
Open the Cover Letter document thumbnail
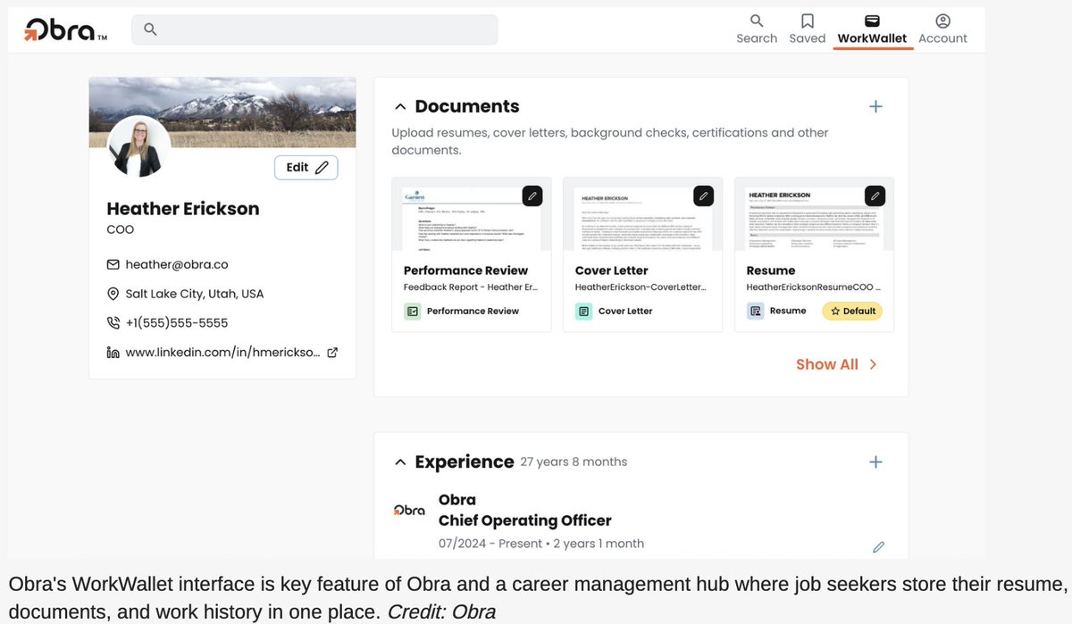click(642, 214)
